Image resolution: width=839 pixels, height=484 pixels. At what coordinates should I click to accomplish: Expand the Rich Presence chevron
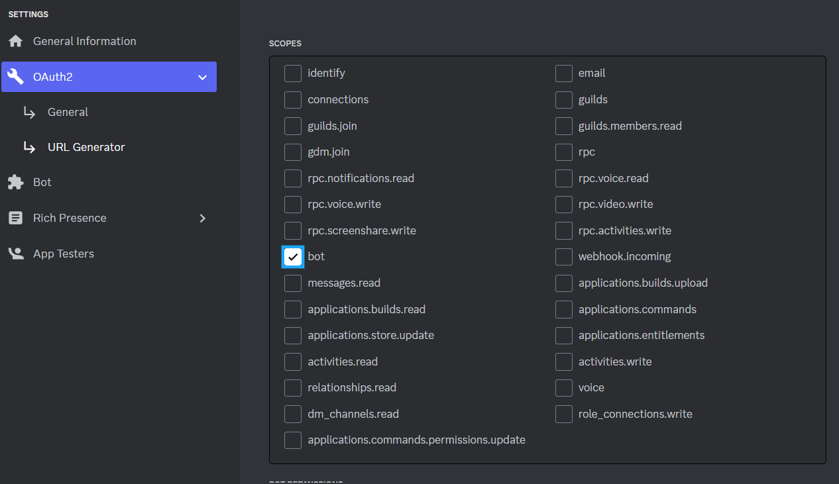click(x=203, y=218)
